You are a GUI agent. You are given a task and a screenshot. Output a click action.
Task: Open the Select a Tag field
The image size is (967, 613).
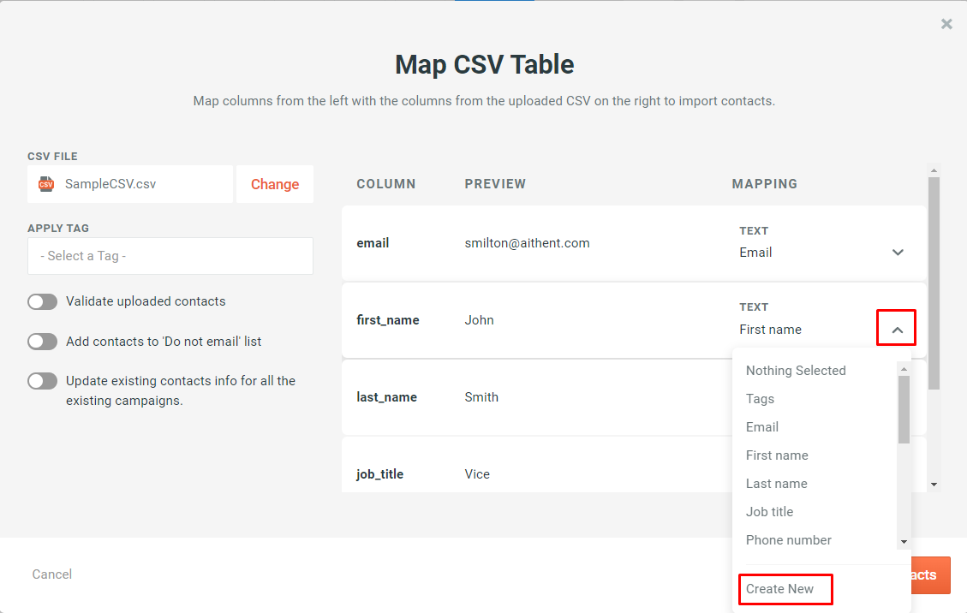pos(170,256)
